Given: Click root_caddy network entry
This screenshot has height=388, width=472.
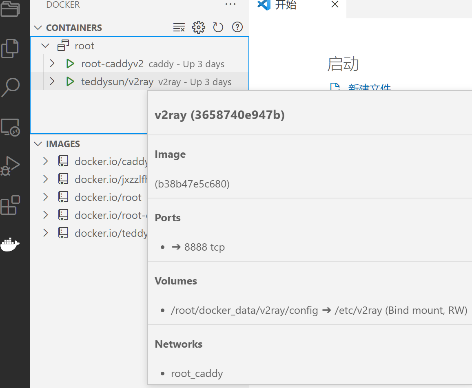Looking at the screenshot, I should [197, 374].
